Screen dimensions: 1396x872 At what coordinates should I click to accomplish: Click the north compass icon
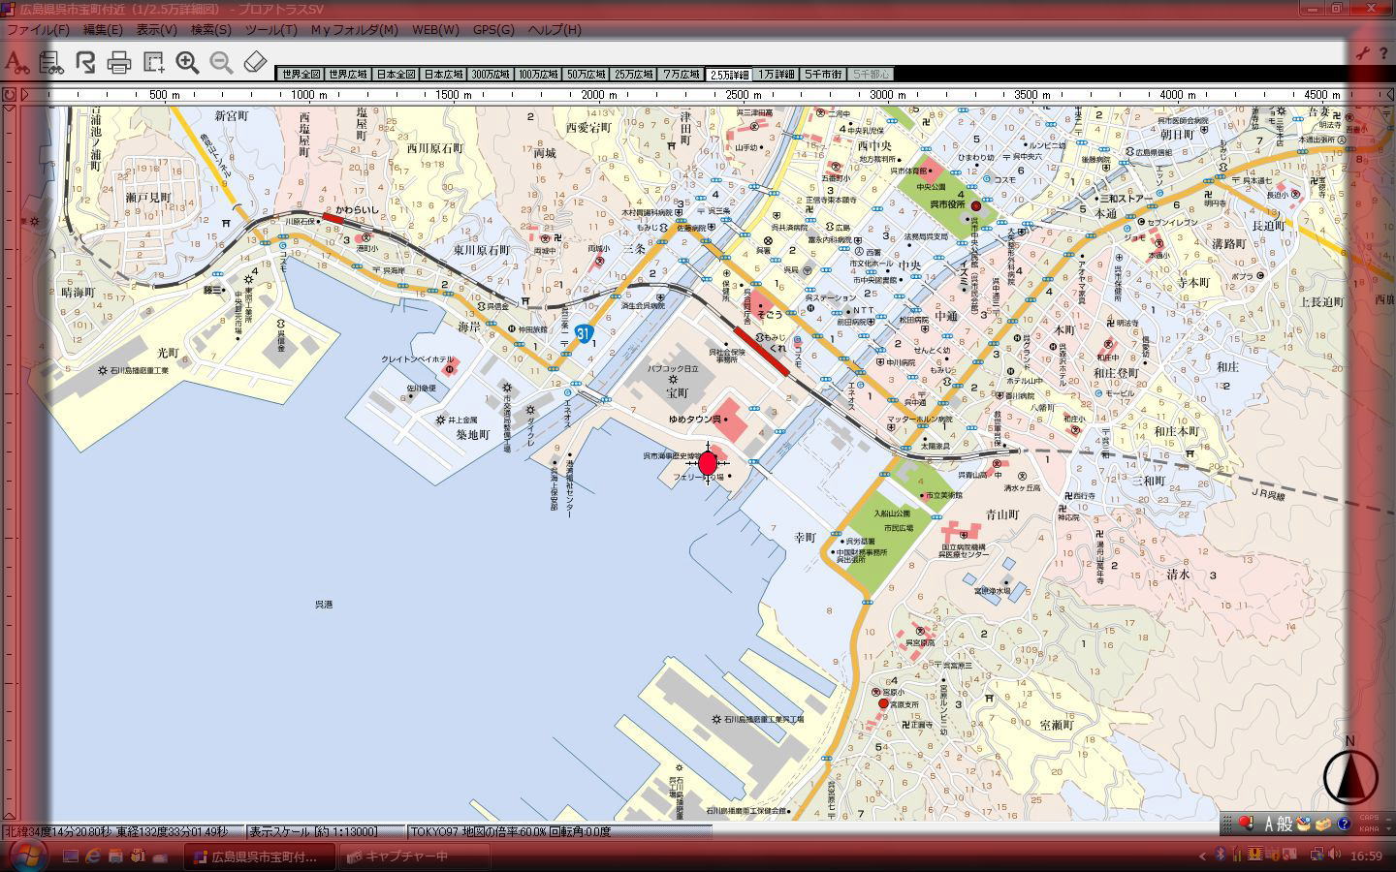tap(1349, 776)
